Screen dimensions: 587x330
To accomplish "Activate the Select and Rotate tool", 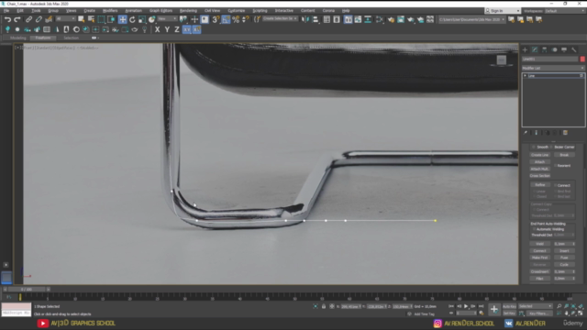I will click(x=132, y=19).
